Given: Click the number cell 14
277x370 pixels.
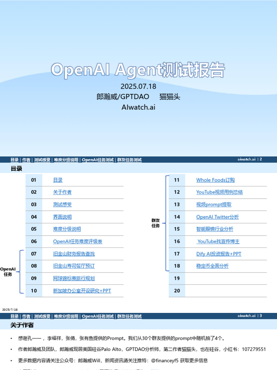Looking at the screenshot, I should [177, 217].
